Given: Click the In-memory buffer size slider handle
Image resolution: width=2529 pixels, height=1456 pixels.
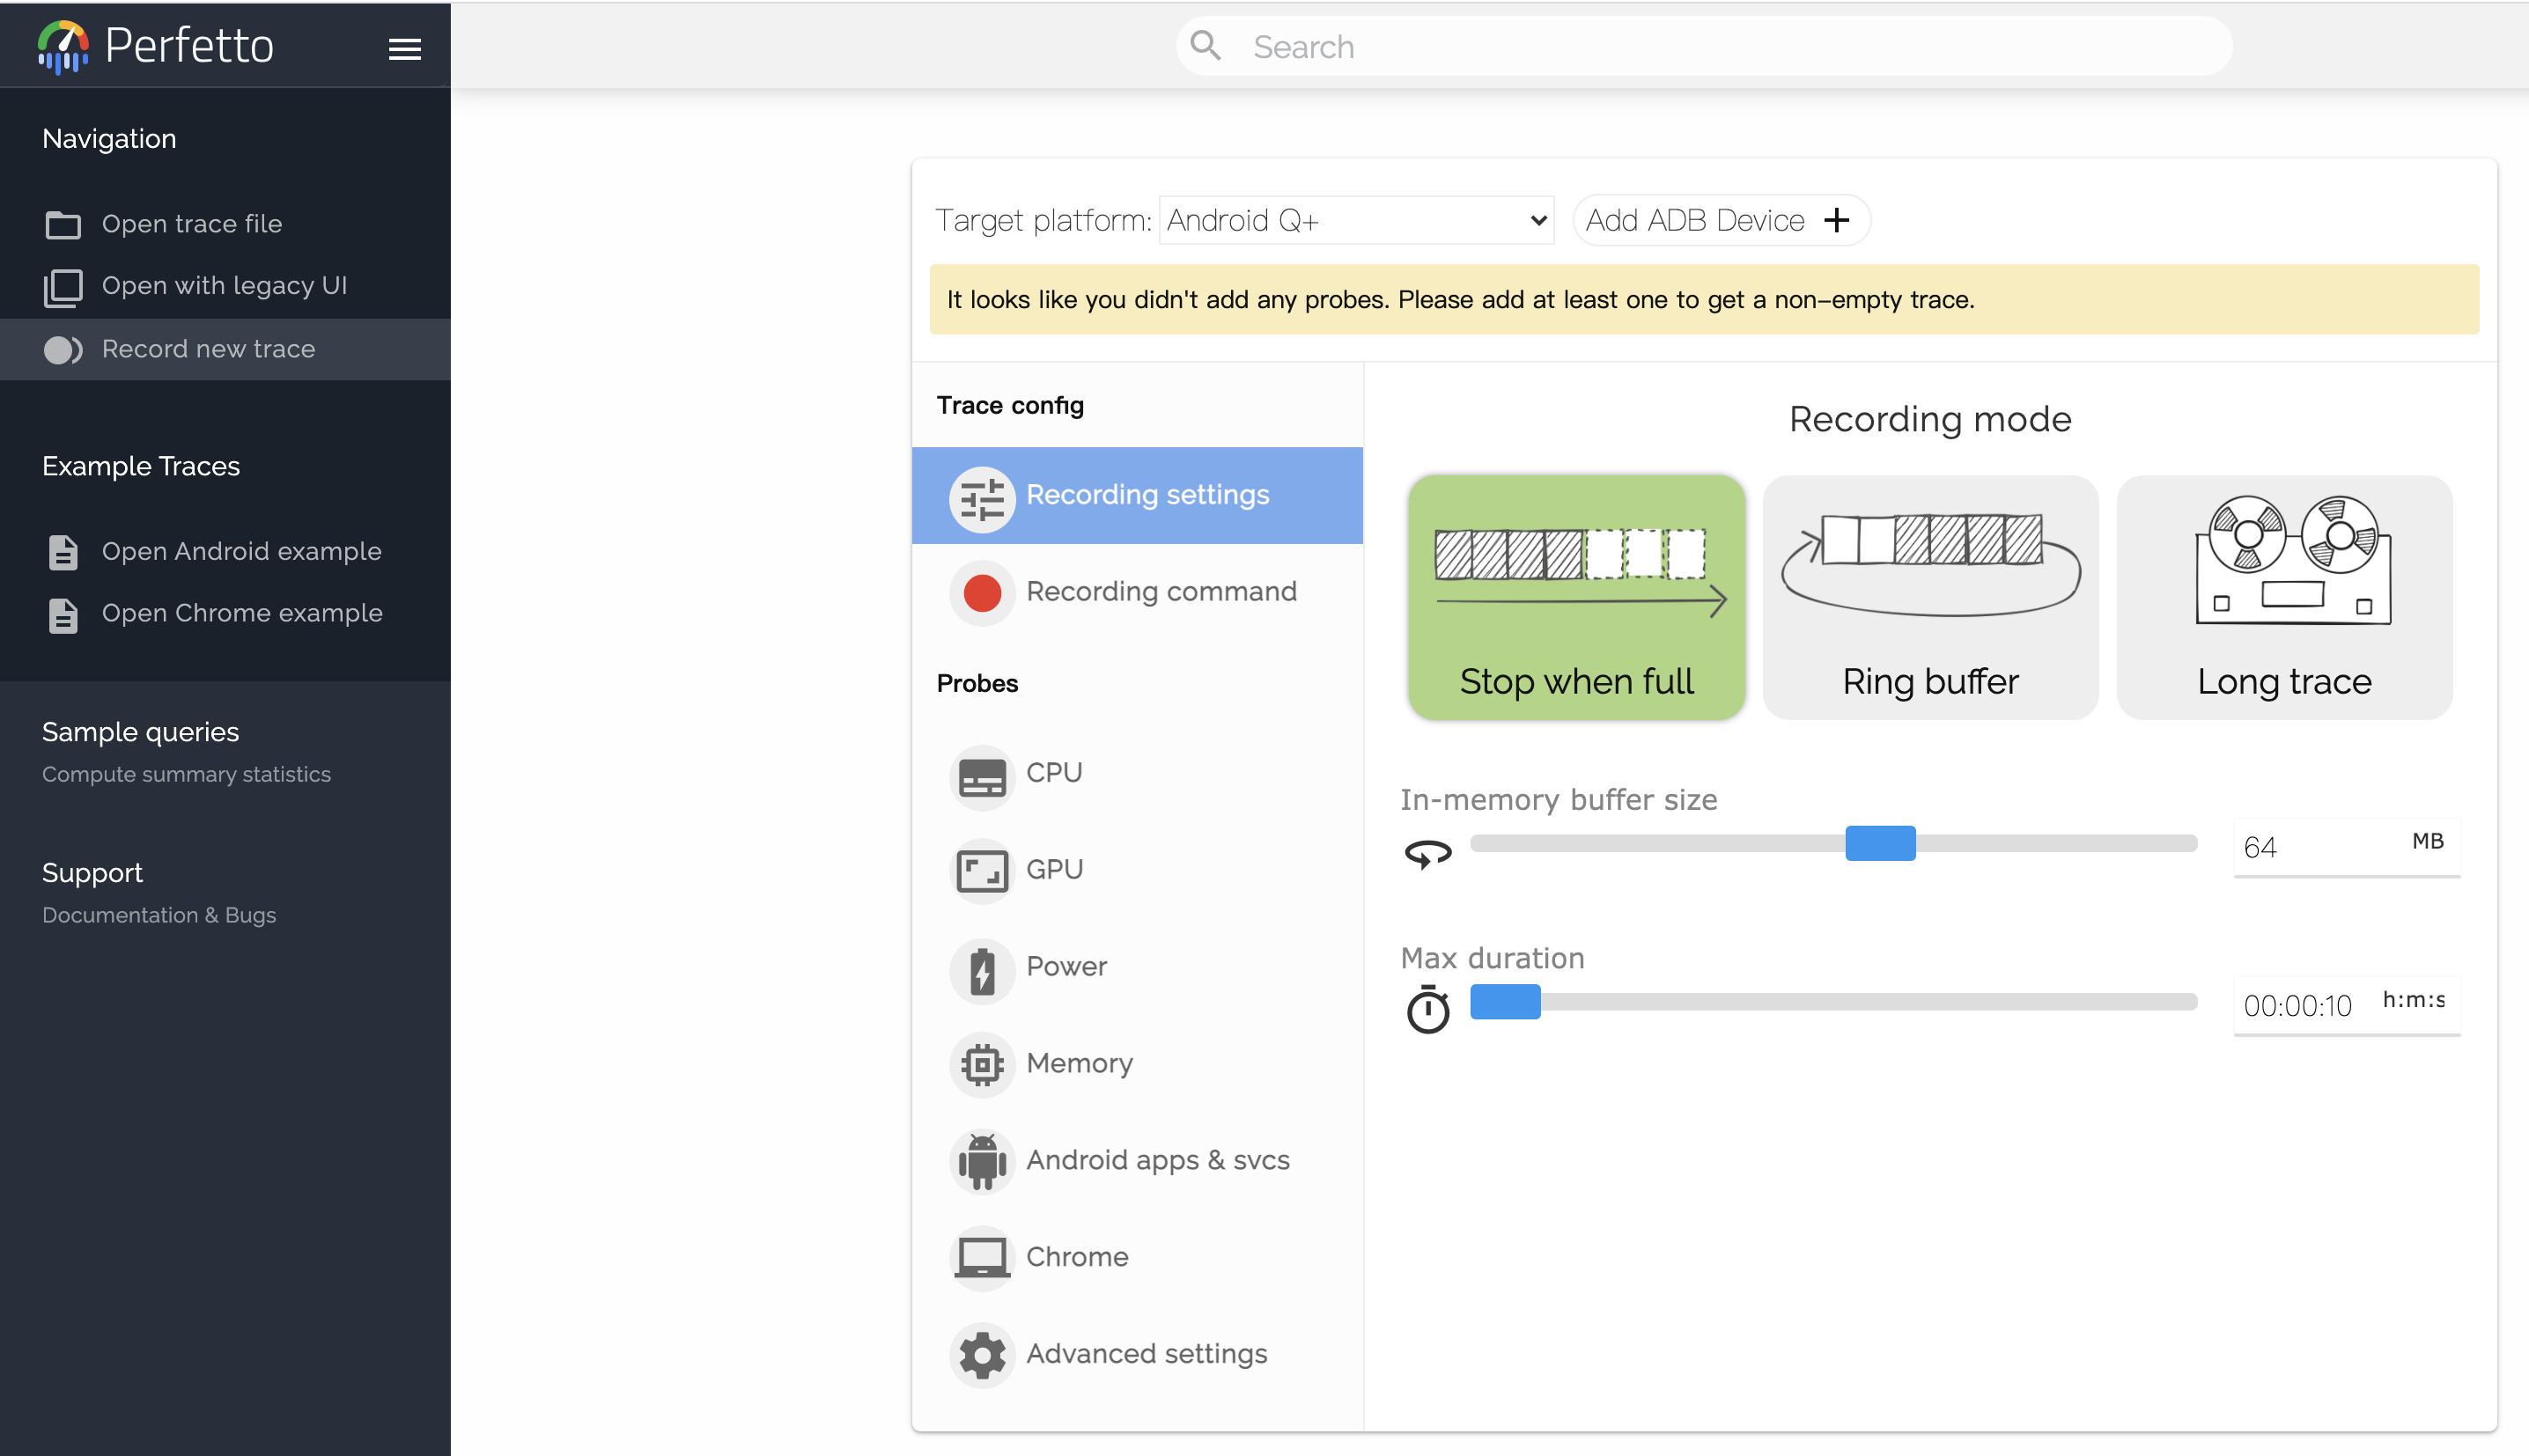Looking at the screenshot, I should click(1880, 844).
